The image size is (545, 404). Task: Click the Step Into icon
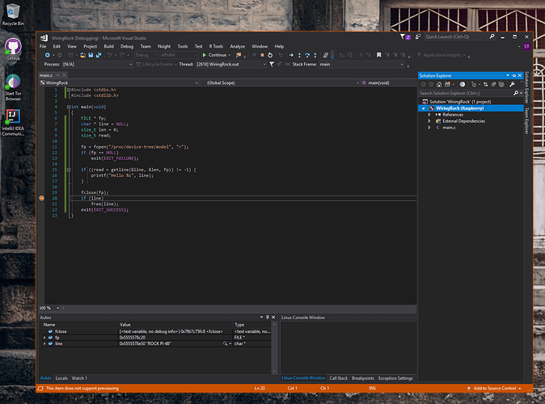coord(299,55)
